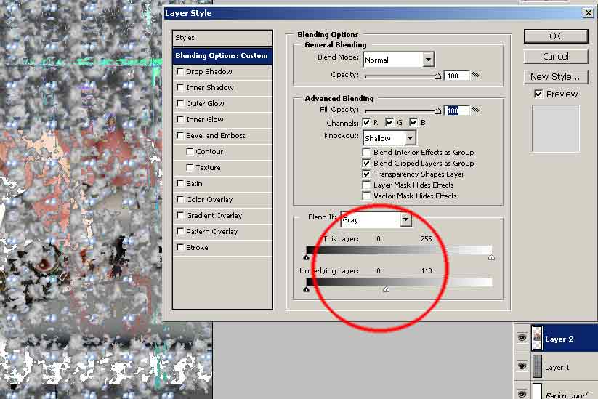Open the Styles list item

pos(222,38)
